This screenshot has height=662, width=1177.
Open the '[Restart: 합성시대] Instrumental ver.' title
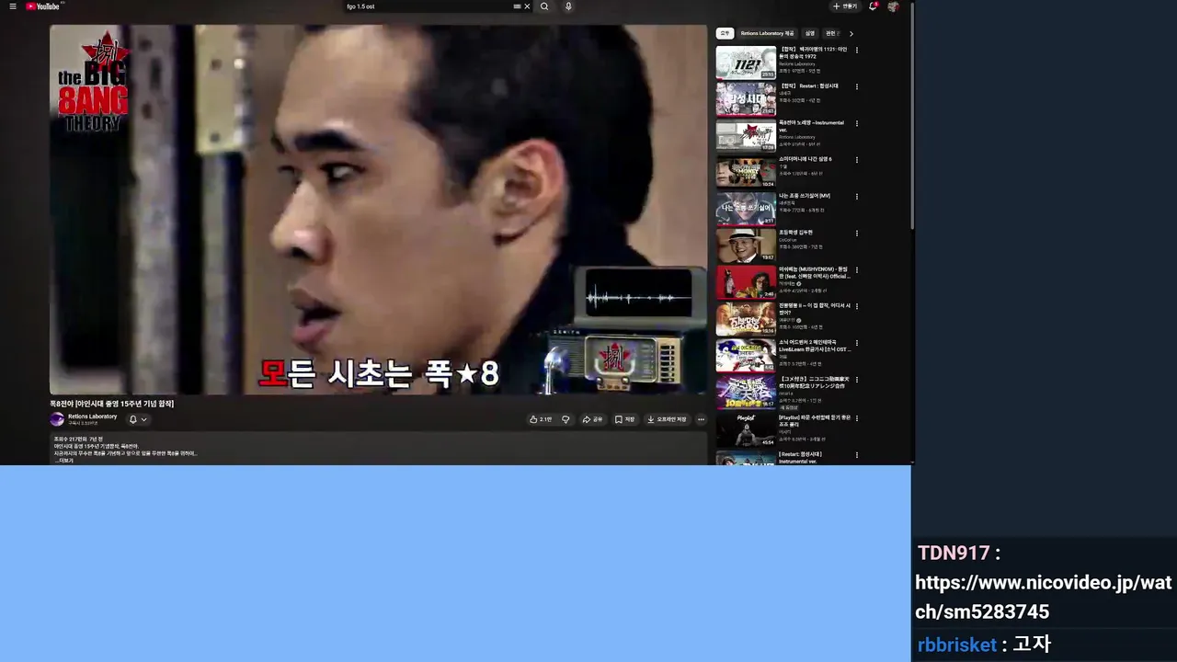tap(801, 457)
